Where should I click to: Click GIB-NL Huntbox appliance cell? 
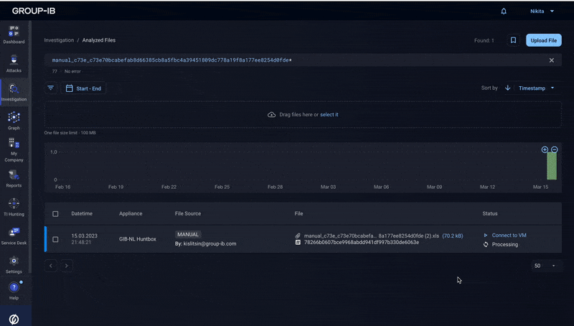[x=137, y=239]
